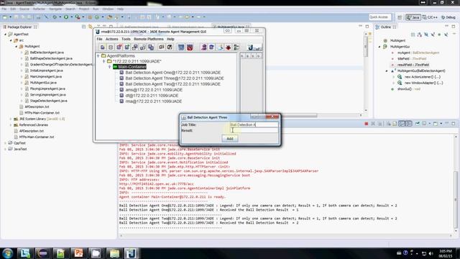
Task: Terminate the program with red console square
Action: (366, 124)
